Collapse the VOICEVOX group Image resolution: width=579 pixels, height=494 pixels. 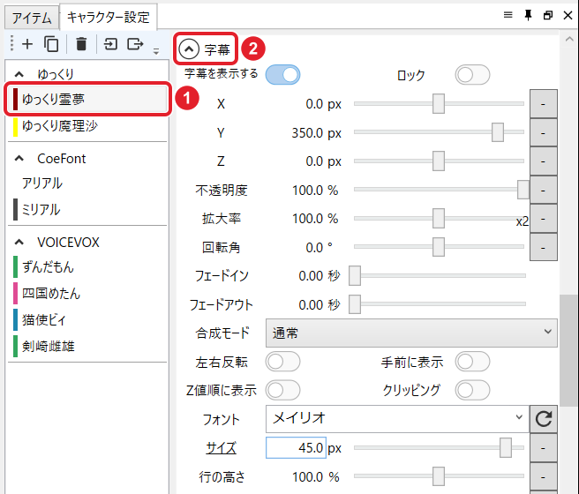coord(19,242)
